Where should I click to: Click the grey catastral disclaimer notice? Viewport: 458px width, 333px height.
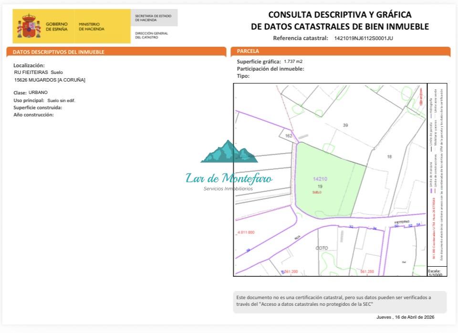(x=340, y=301)
